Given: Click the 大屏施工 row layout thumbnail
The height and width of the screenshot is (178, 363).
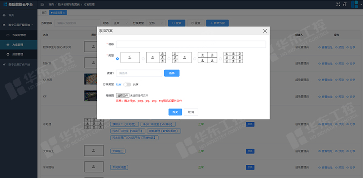Looking at the screenshot, I should coord(94,151).
